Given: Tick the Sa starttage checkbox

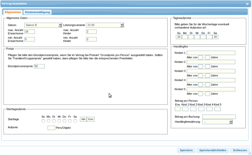Looking at the screenshot, I should pyautogui.click(x=75, y=121).
